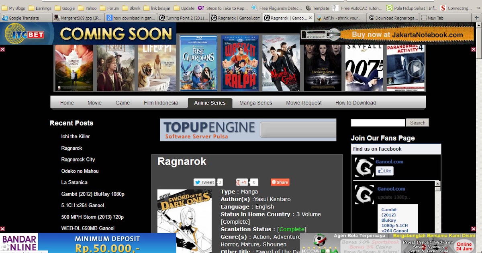The height and width of the screenshot is (253, 482).
Task: Open recent post Odeko no Mahou
Action: [80, 171]
